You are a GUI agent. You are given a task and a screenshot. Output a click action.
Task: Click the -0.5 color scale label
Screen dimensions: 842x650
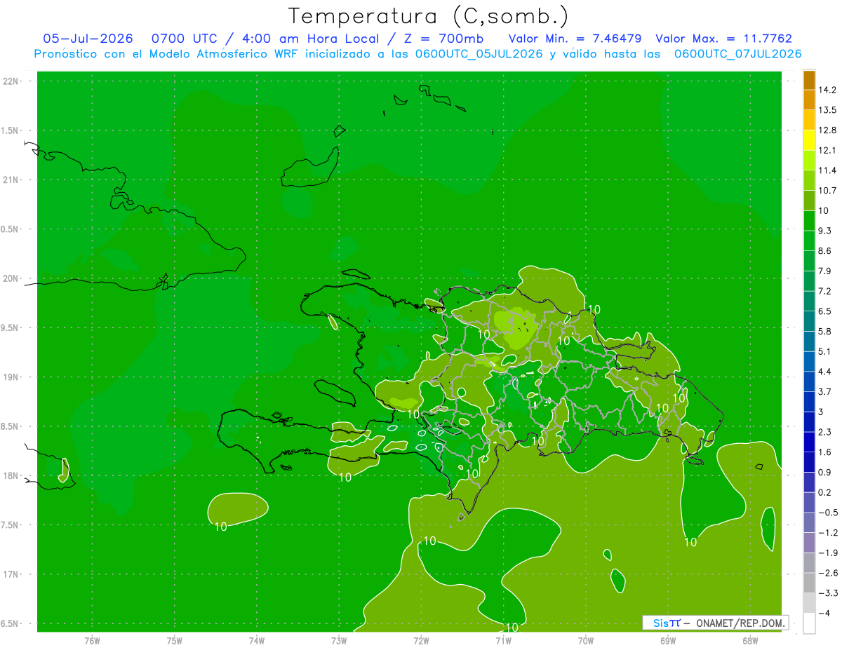(827, 513)
